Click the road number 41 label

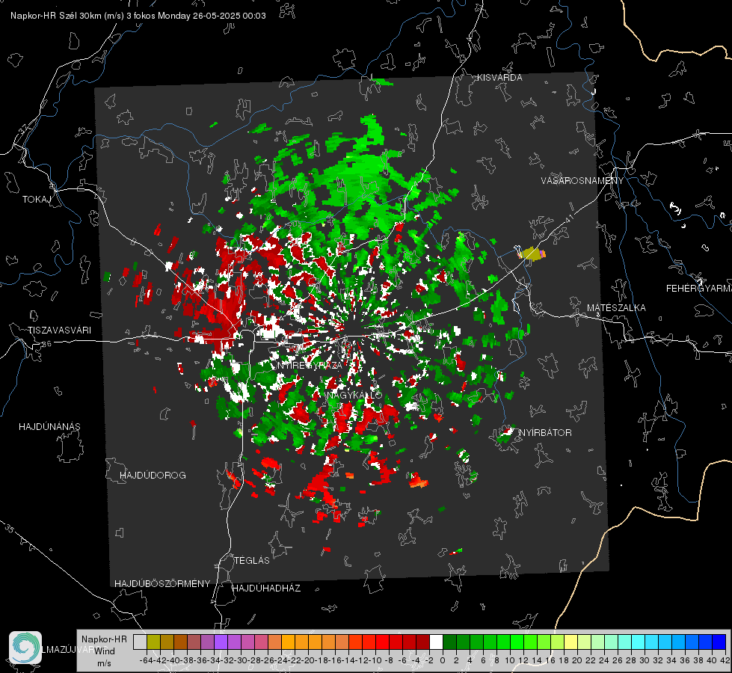click(x=568, y=218)
